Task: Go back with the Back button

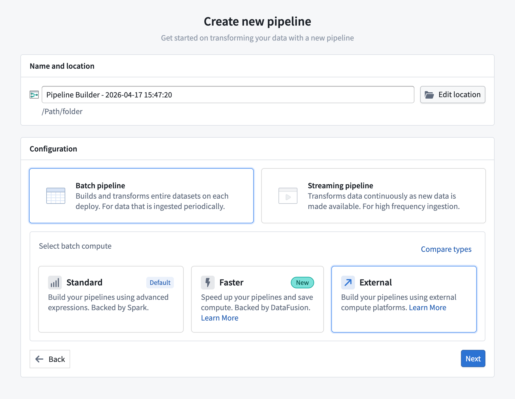Action: coord(50,359)
